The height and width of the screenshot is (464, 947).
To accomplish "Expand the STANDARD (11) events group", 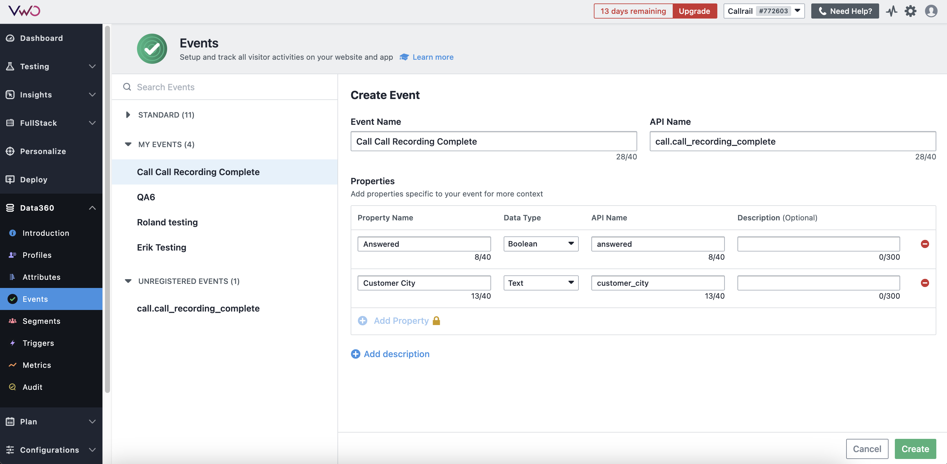I will (x=128, y=115).
